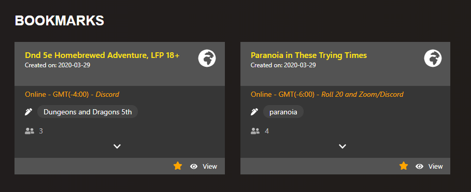The height and width of the screenshot is (192, 471).
Task: Select the paranoia system tag
Action: click(283, 112)
